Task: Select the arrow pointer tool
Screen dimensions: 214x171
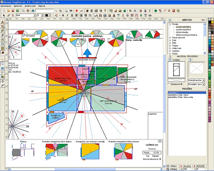Action: (x=4, y=15)
